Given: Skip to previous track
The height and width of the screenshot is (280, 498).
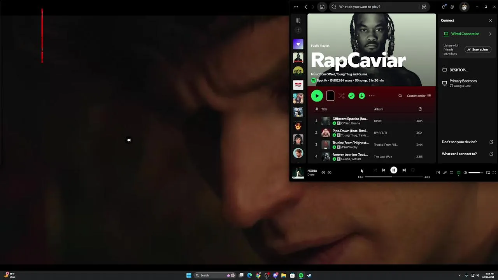Looking at the screenshot, I should [x=384, y=170].
